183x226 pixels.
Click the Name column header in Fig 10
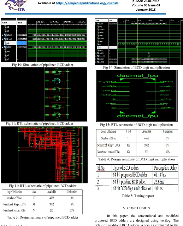[x=8, y=22]
